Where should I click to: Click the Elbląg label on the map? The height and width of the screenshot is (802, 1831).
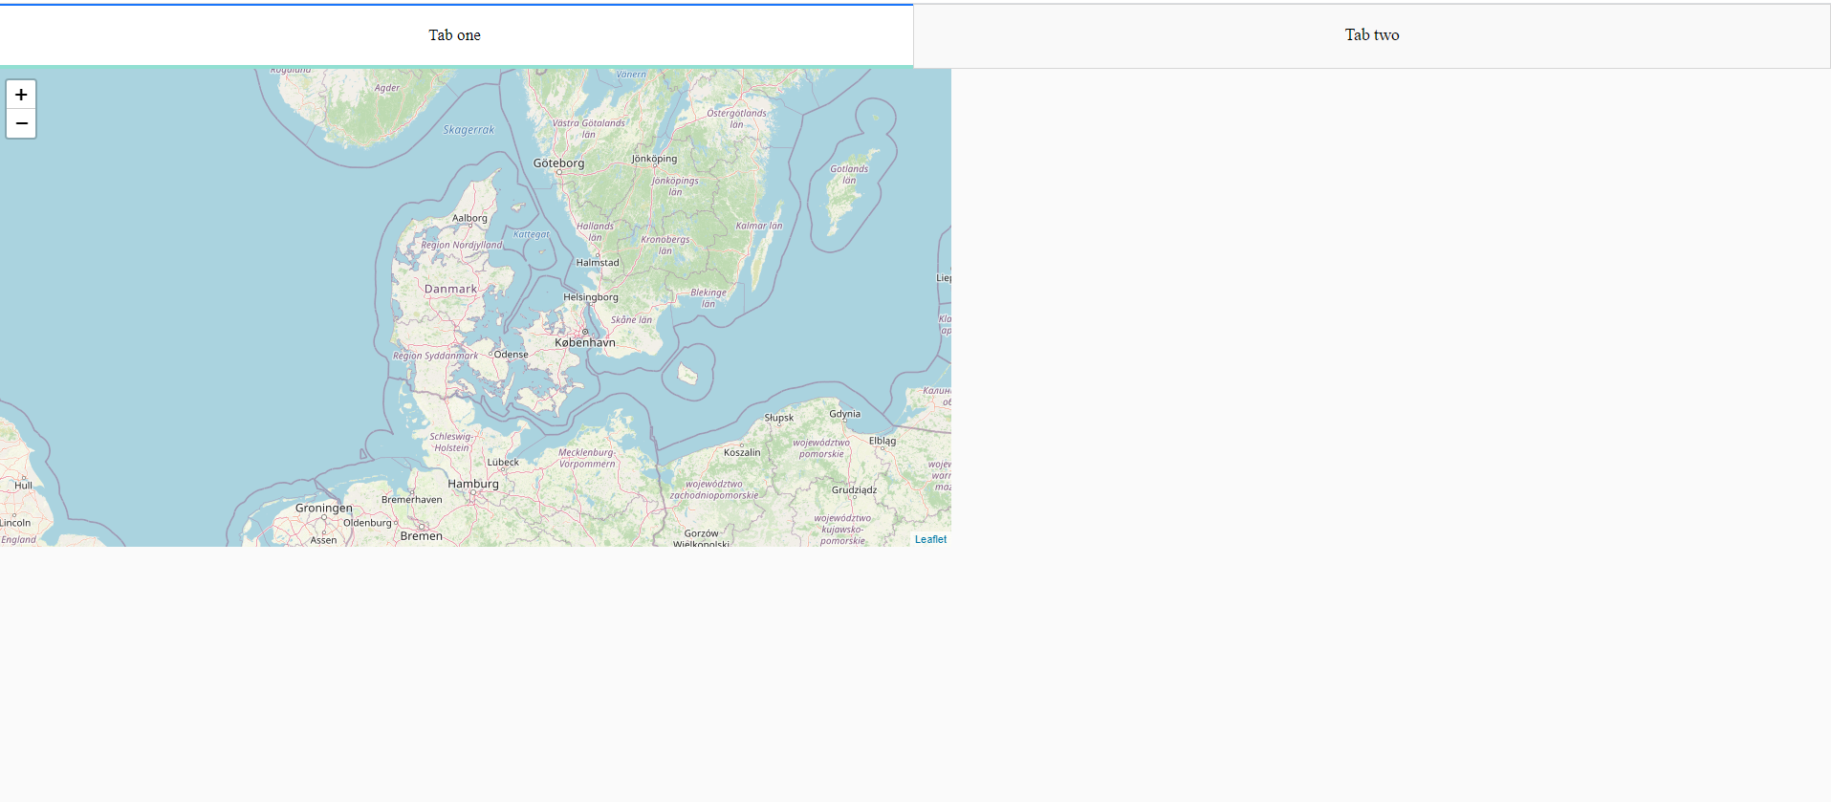click(x=883, y=441)
